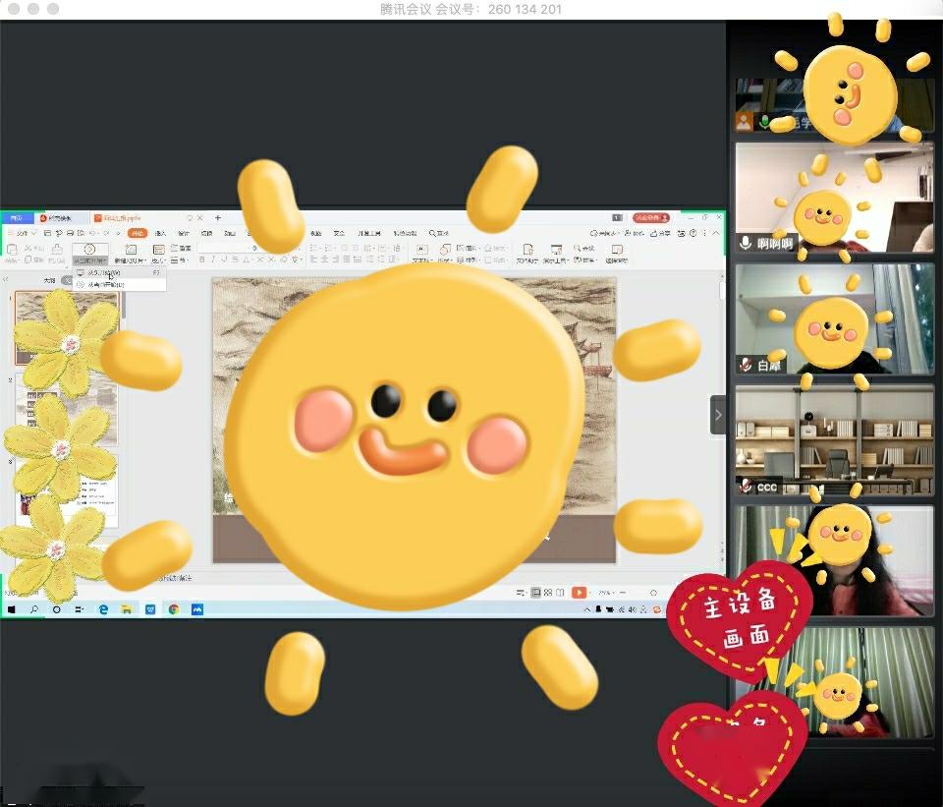Open the more options dots in WPS
The width and height of the screenshot is (943, 807).
(x=704, y=233)
